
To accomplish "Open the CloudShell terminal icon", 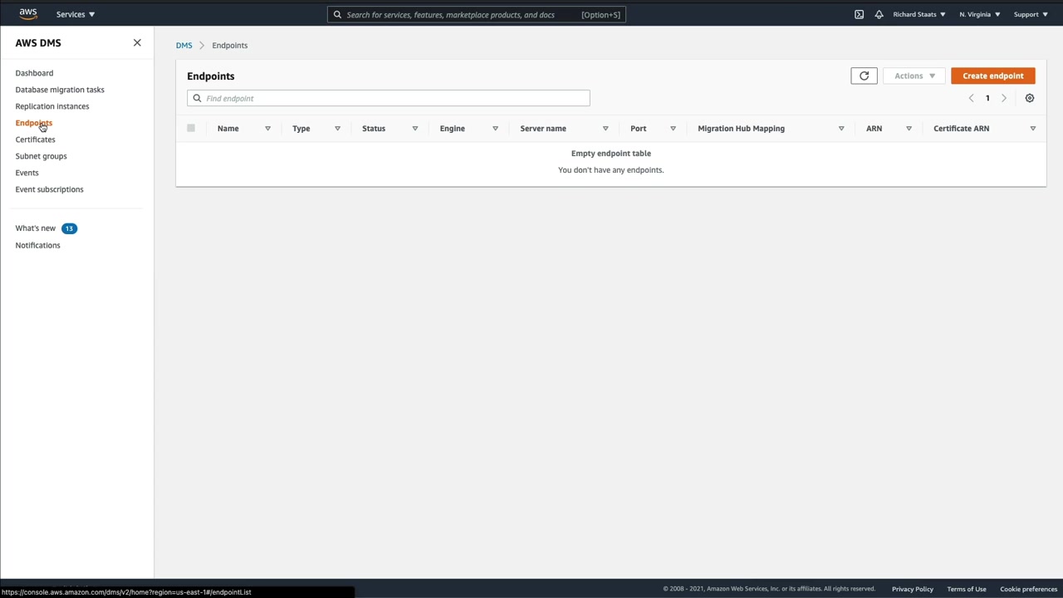I will coord(859,14).
